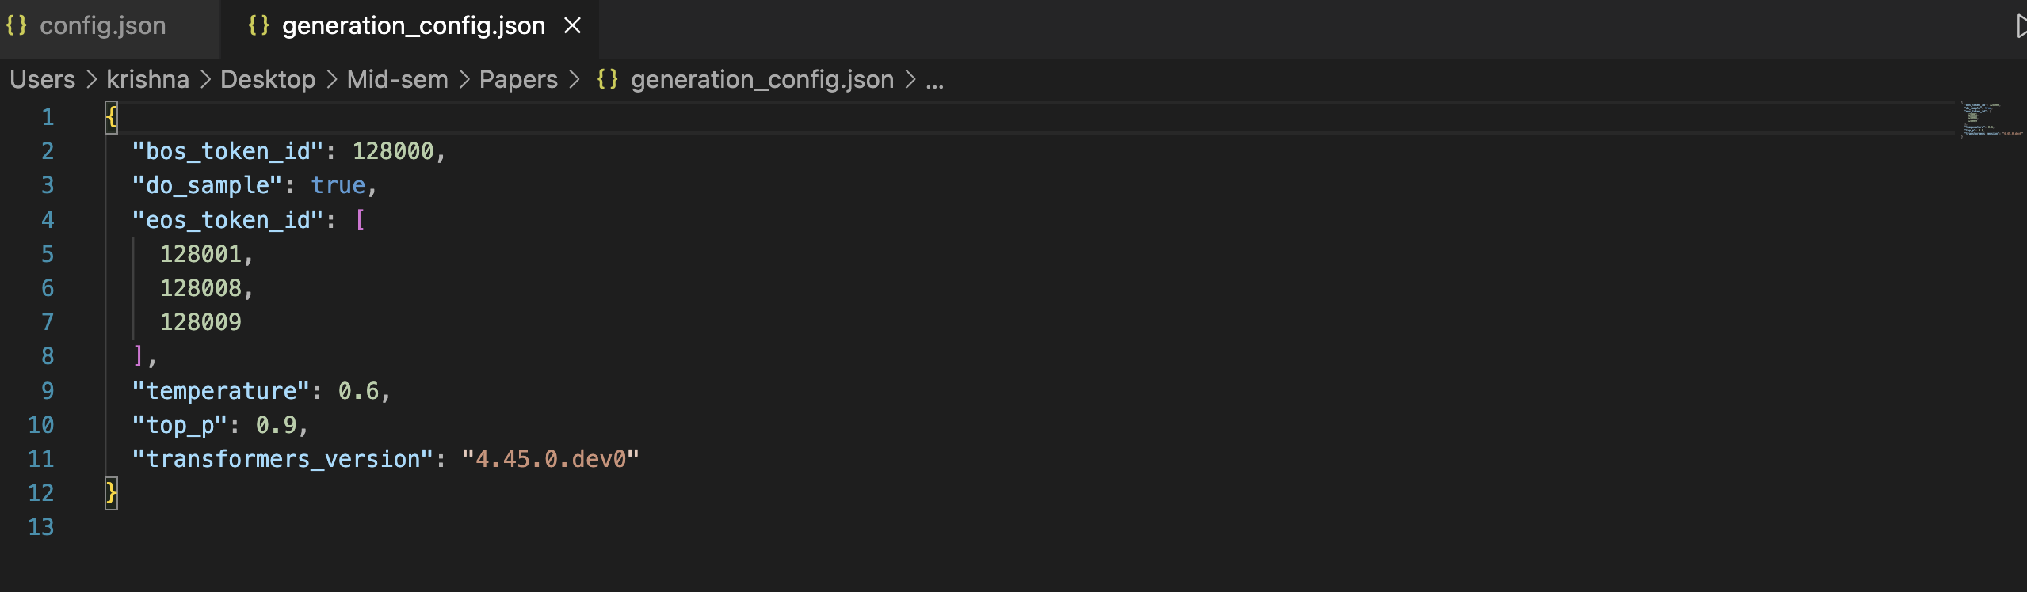Click the JSON icon on the generation_config.json tab

(x=258, y=25)
